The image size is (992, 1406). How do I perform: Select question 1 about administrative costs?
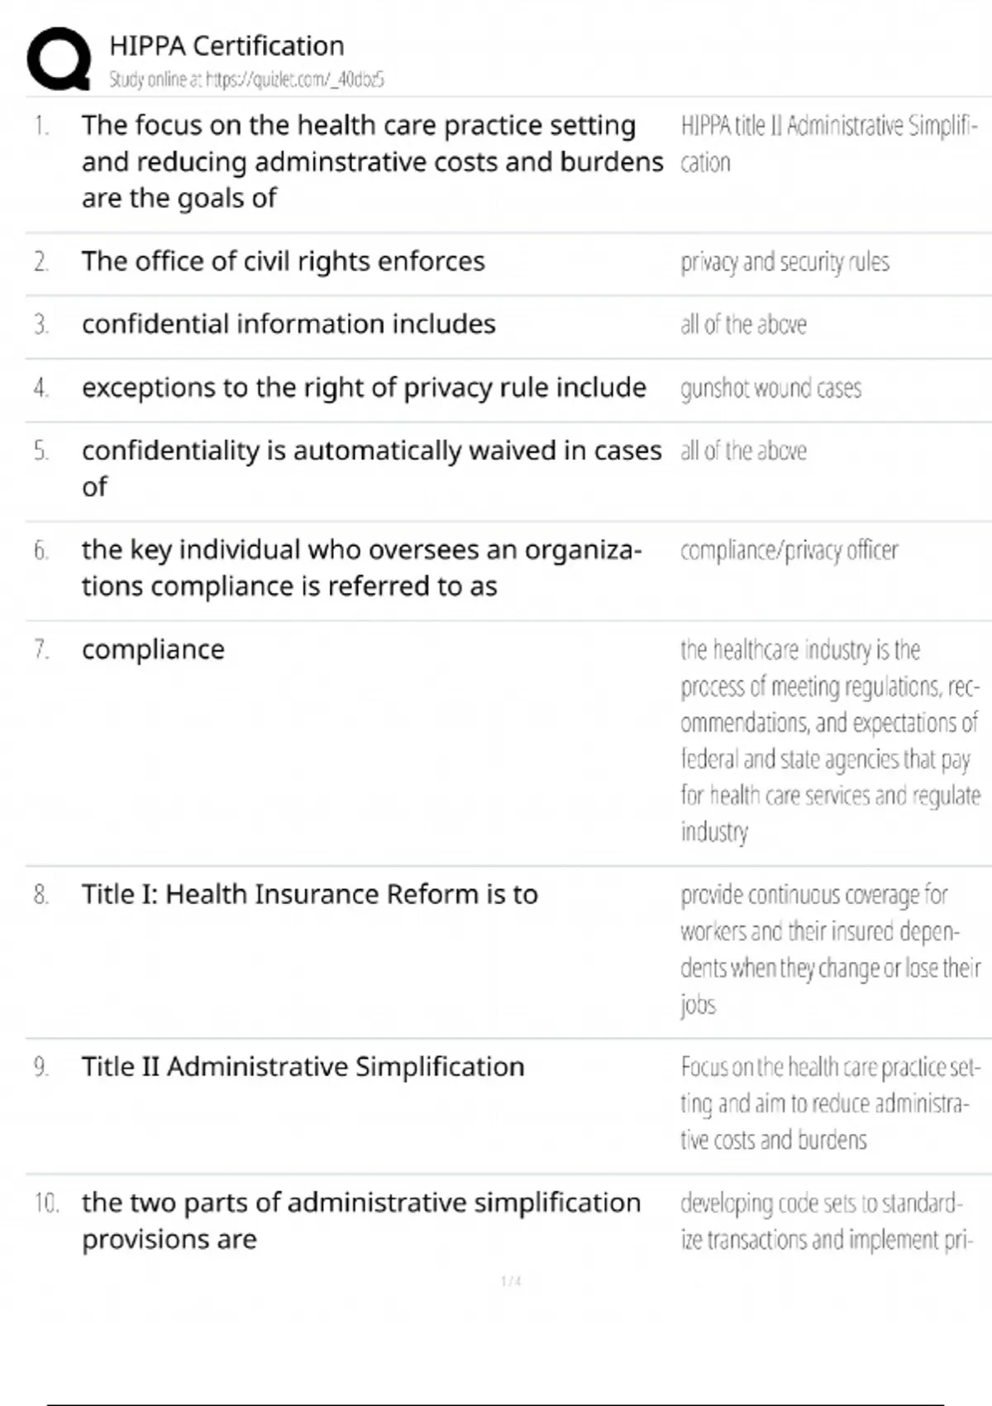(x=372, y=161)
